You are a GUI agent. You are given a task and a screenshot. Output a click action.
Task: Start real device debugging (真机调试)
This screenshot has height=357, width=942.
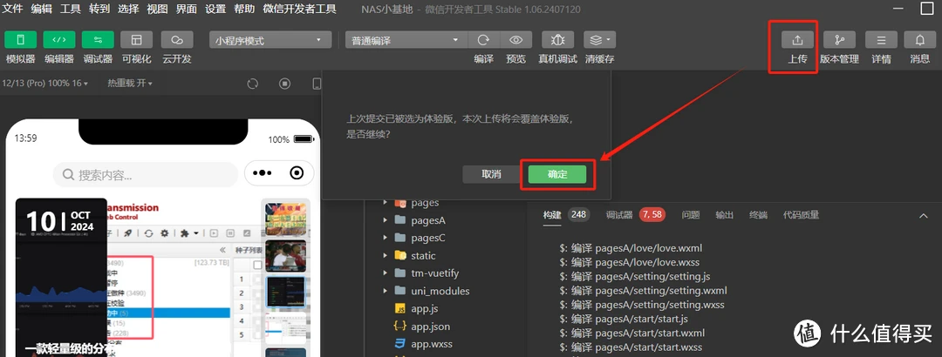click(557, 40)
